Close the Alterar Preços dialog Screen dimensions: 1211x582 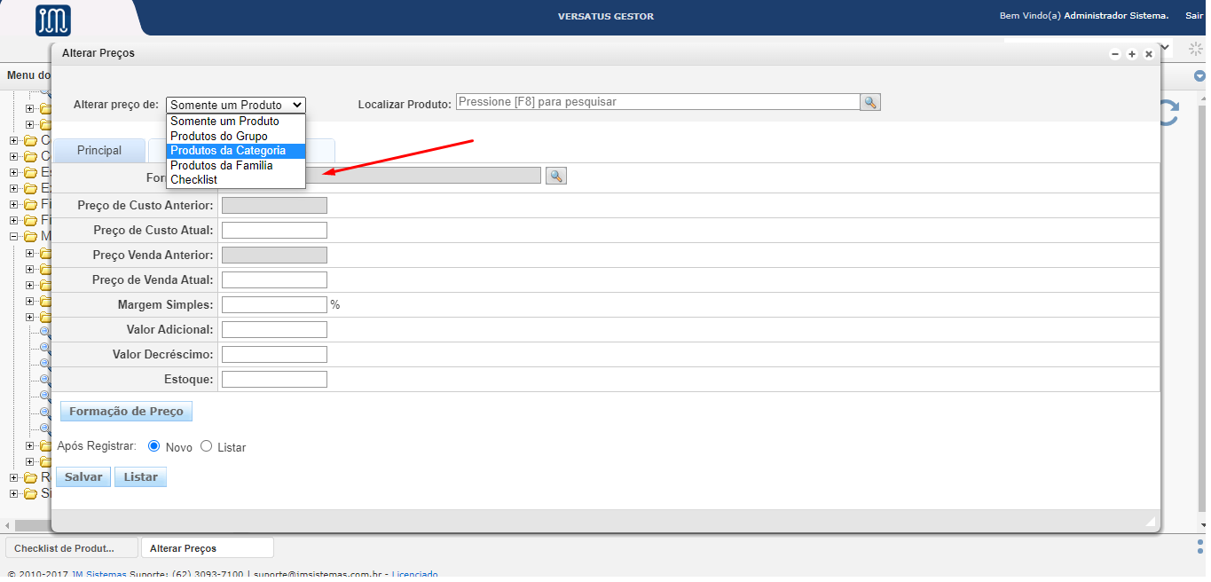pyautogui.click(x=1149, y=55)
